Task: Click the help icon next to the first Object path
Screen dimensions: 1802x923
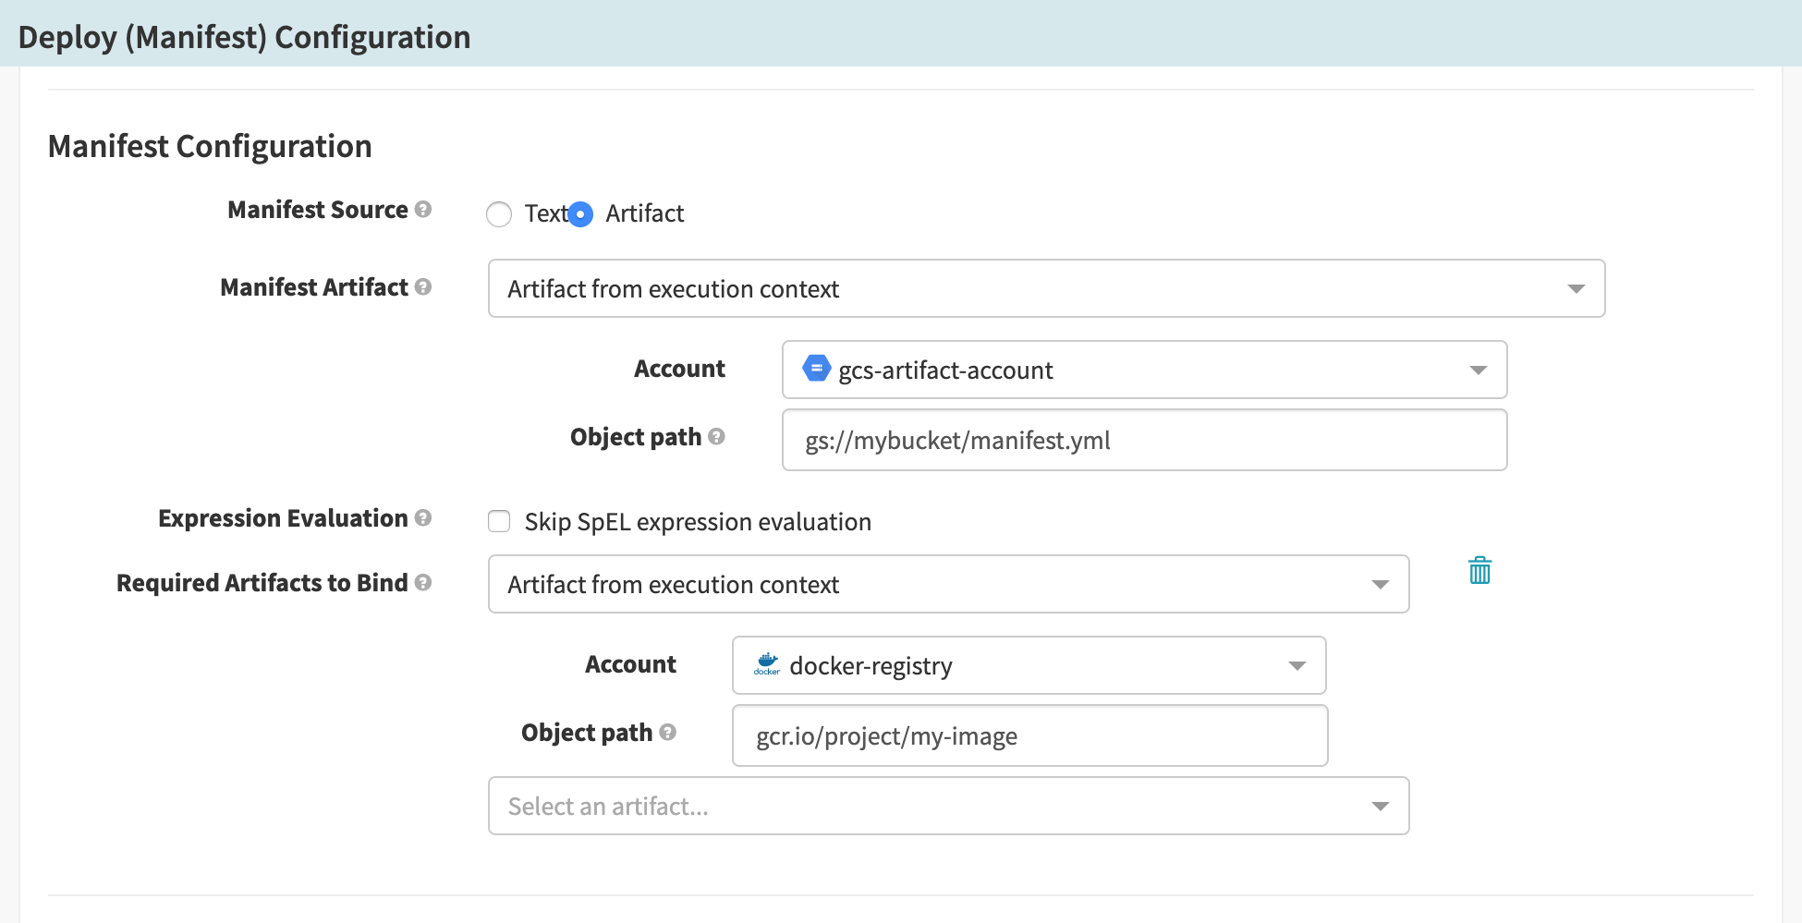Action: click(x=715, y=437)
